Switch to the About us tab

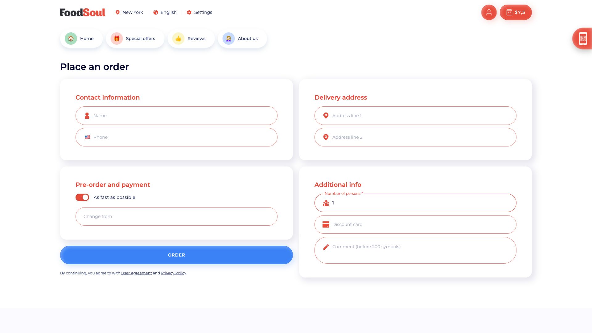[x=242, y=38]
